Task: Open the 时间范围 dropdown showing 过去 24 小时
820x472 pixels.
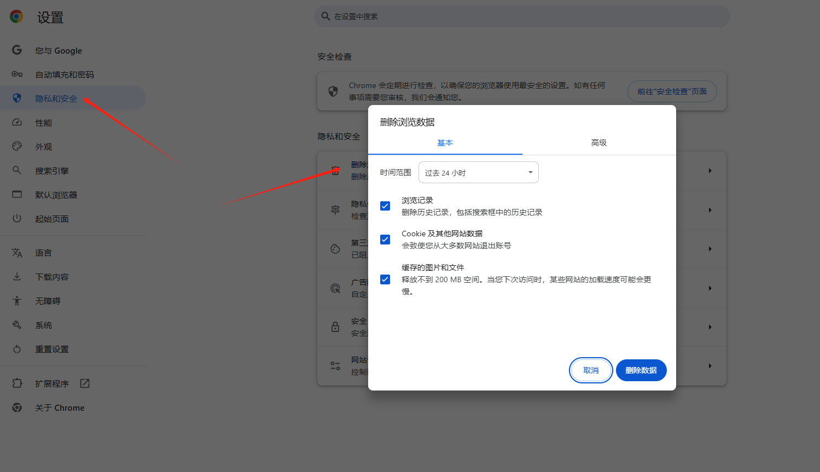Action: [x=479, y=172]
